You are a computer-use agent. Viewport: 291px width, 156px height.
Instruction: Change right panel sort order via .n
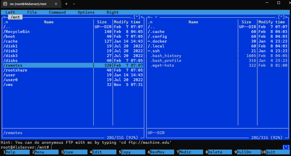[x=150, y=22]
